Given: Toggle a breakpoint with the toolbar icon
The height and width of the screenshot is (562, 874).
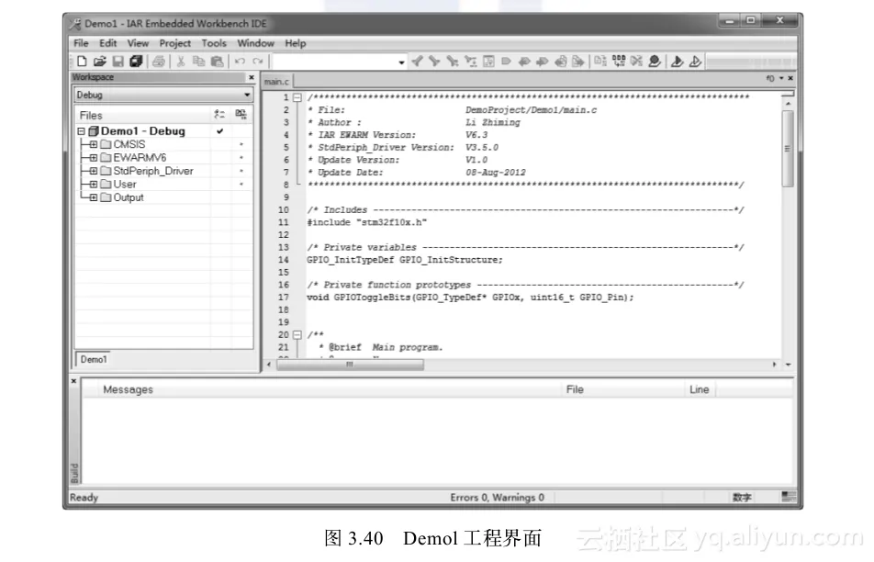Looking at the screenshot, I should click(x=655, y=62).
